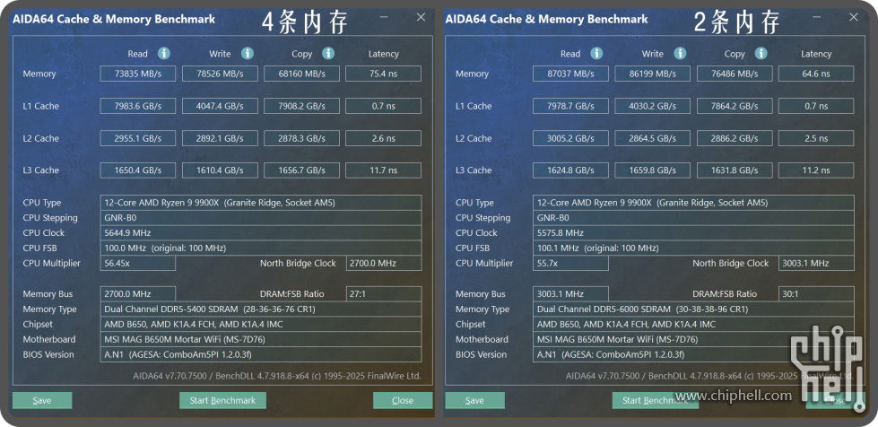
Task: Click DRAM:FSB Ratio value 30:1
Action: (817, 294)
